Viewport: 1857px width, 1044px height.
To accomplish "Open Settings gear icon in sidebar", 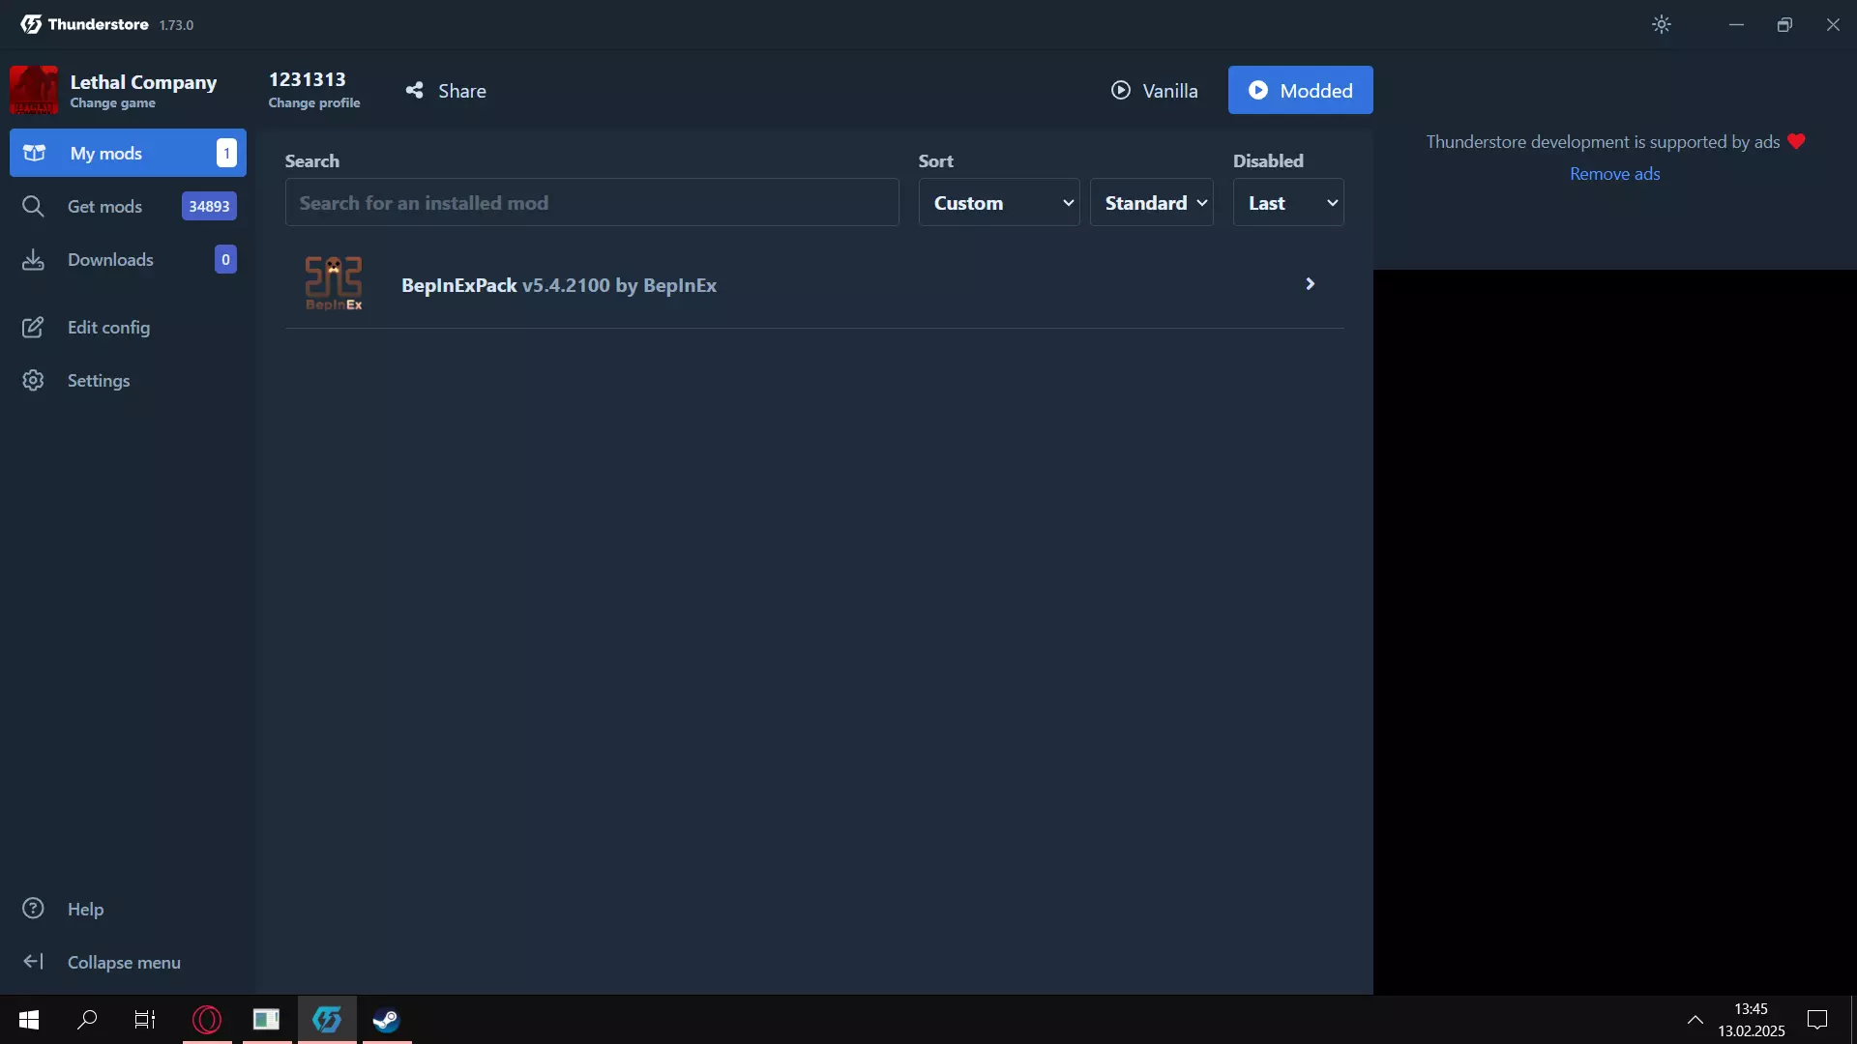I will point(34,381).
